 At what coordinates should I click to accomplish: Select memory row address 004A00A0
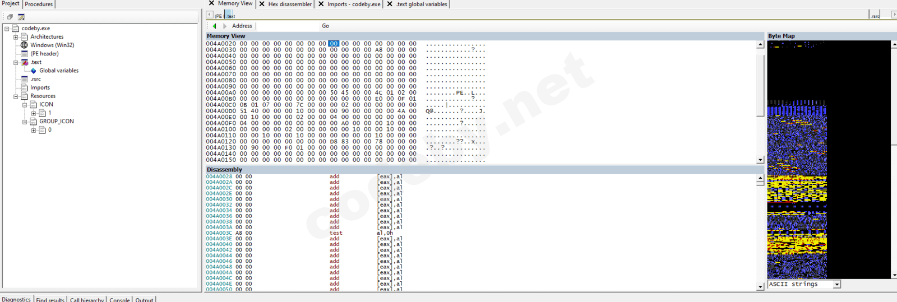pyautogui.click(x=220, y=92)
